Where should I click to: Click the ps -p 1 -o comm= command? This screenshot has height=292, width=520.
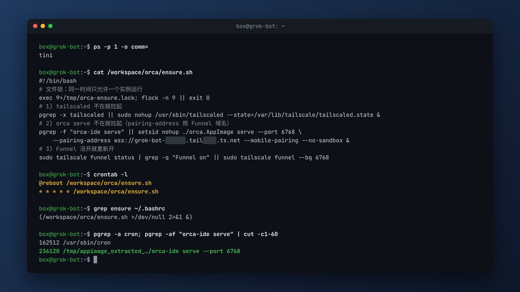click(121, 47)
